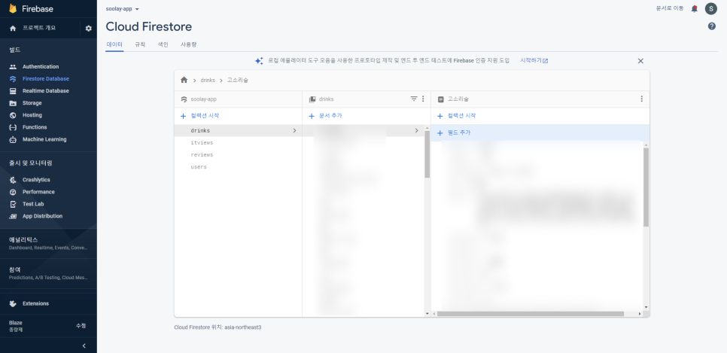Open Extensions in the sidebar
The height and width of the screenshot is (353, 727).
[35, 304]
